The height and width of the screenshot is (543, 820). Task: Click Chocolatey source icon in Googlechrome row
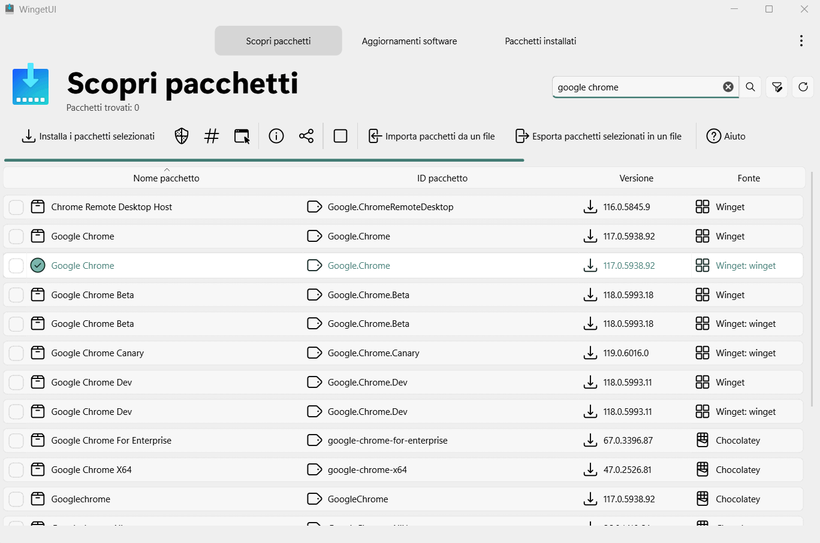point(703,499)
